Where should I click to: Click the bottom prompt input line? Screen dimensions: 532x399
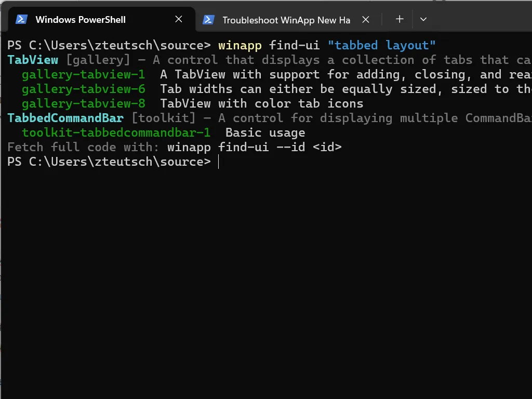point(266,162)
